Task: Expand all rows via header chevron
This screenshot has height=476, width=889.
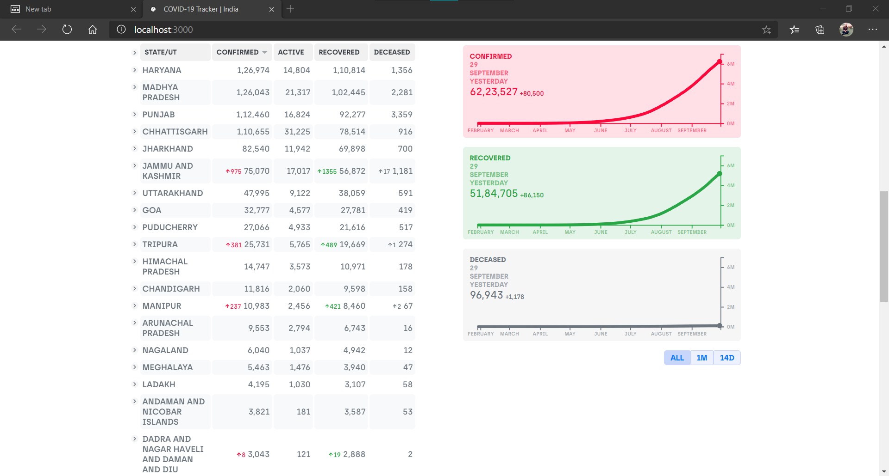Action: click(135, 53)
